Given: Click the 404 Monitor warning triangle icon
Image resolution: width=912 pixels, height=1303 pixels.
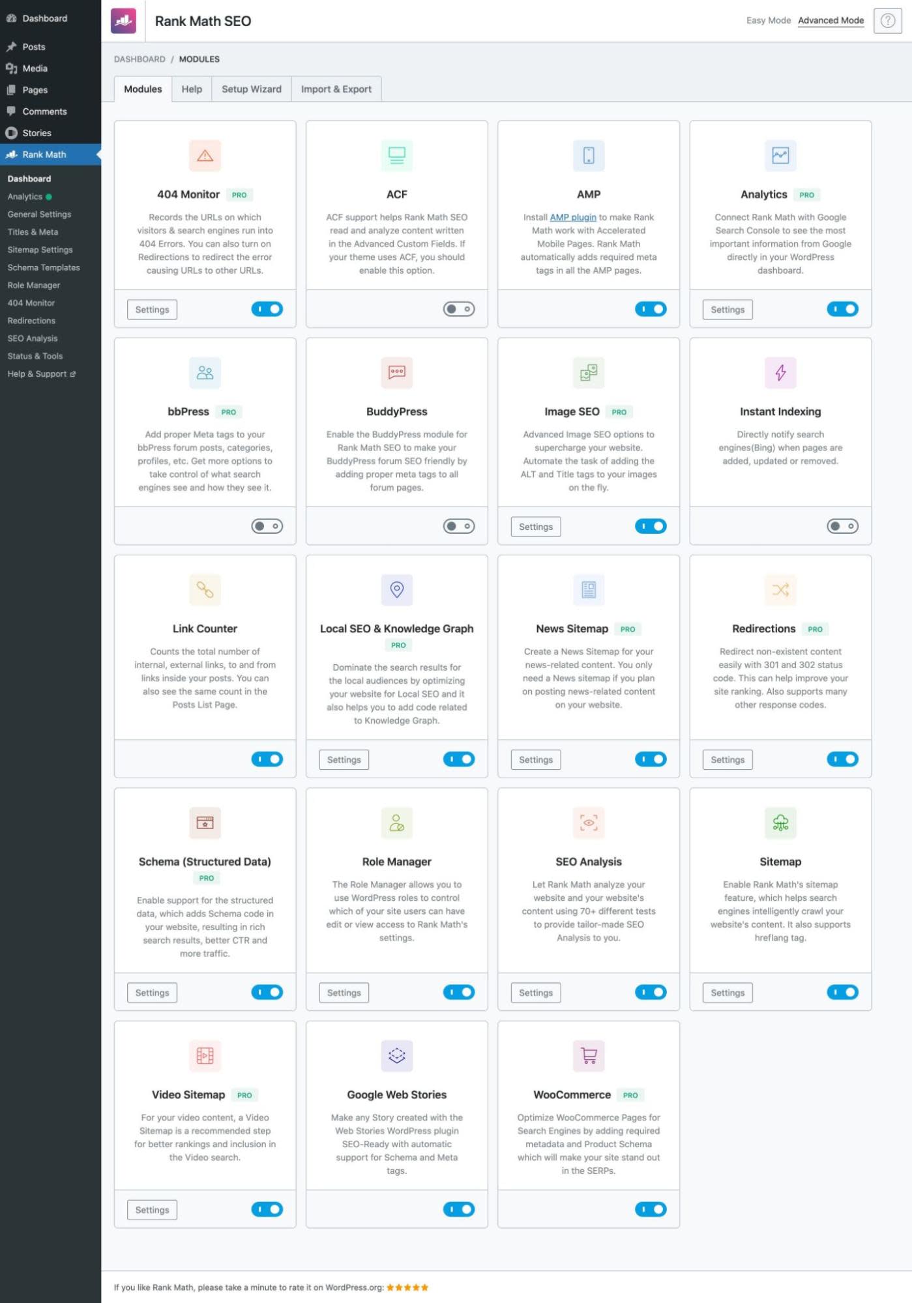Looking at the screenshot, I should click(x=205, y=155).
